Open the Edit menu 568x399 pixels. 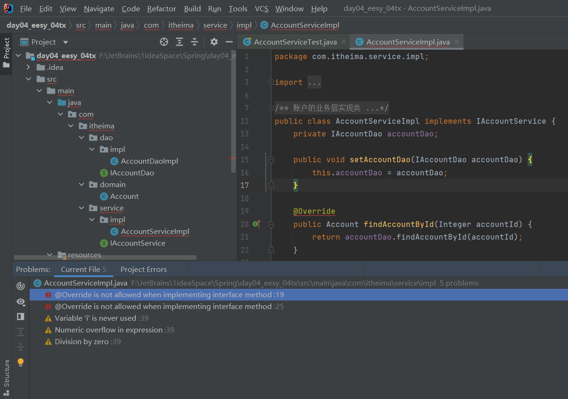46,8
